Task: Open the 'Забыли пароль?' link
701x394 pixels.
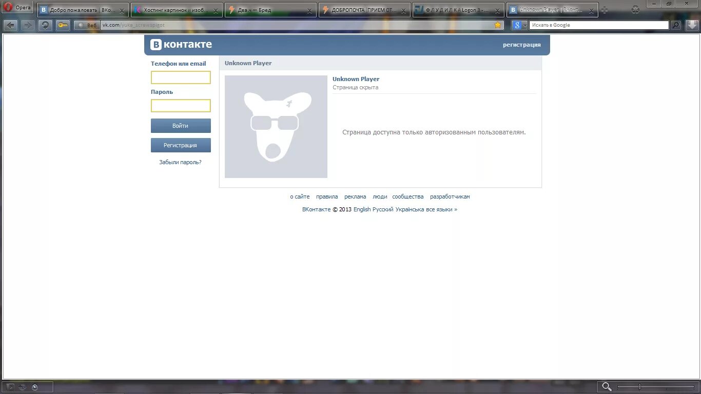Action: tap(180, 162)
